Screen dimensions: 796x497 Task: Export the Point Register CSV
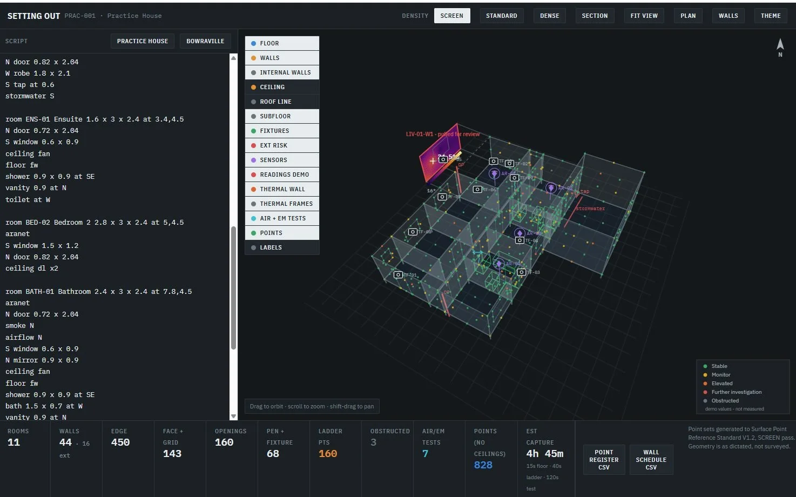click(x=604, y=460)
